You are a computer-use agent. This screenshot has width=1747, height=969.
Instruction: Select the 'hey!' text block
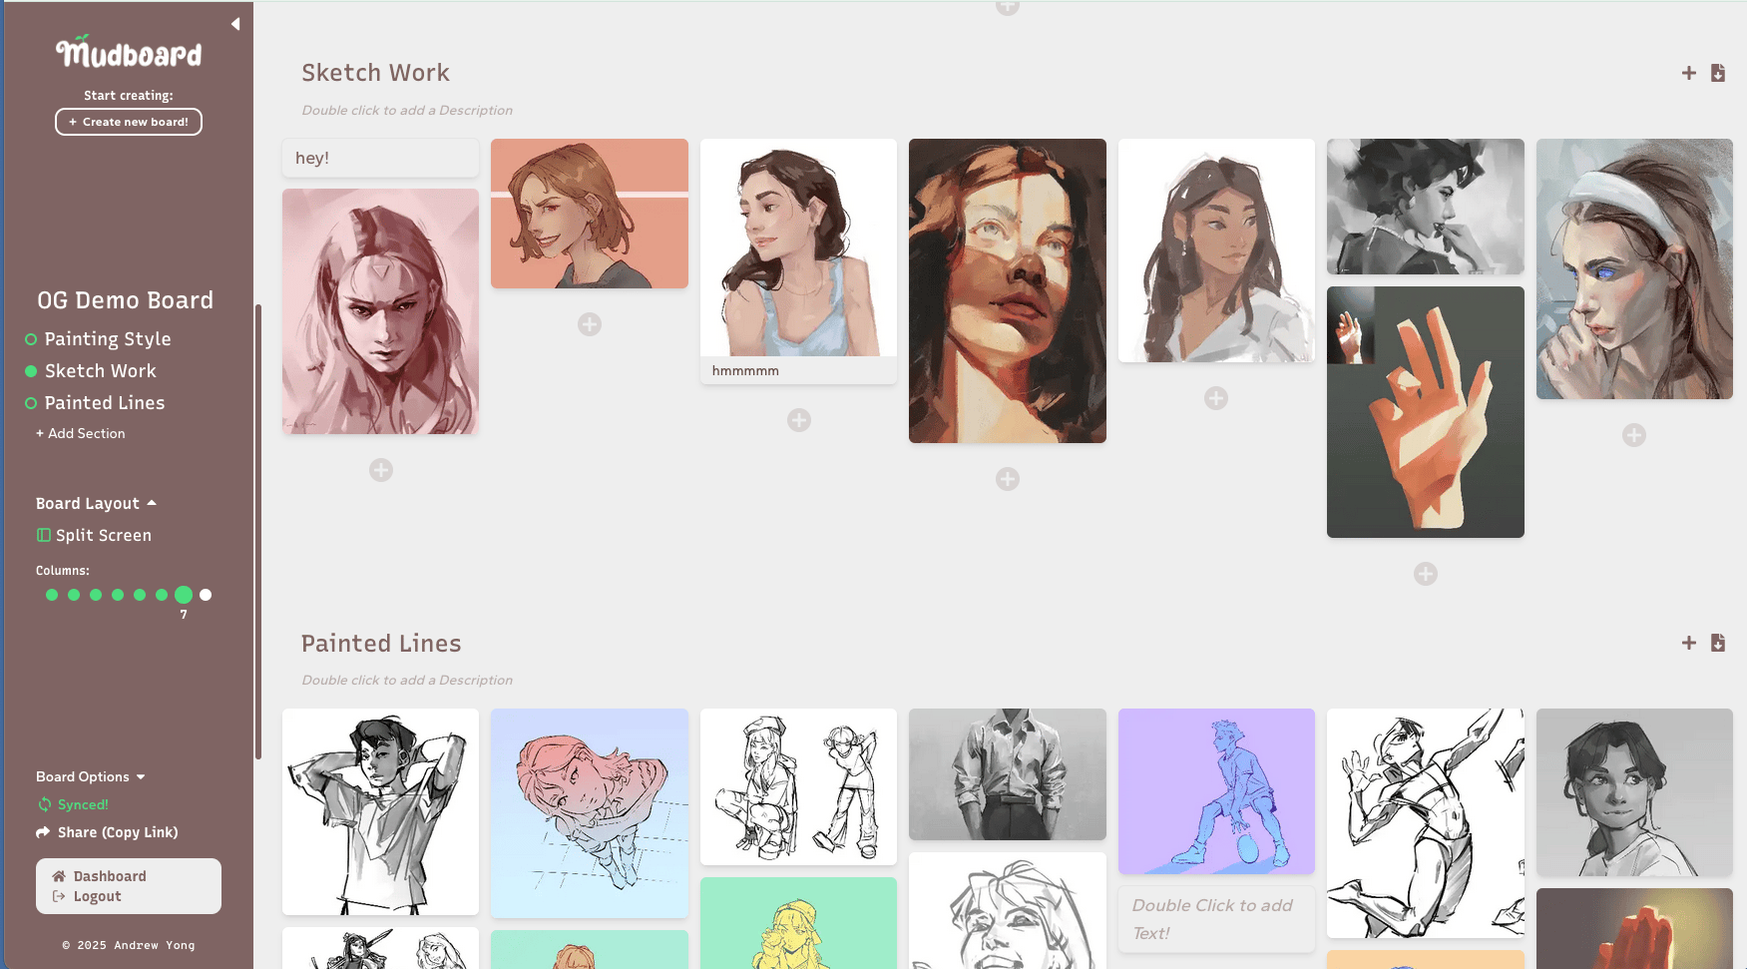[380, 158]
